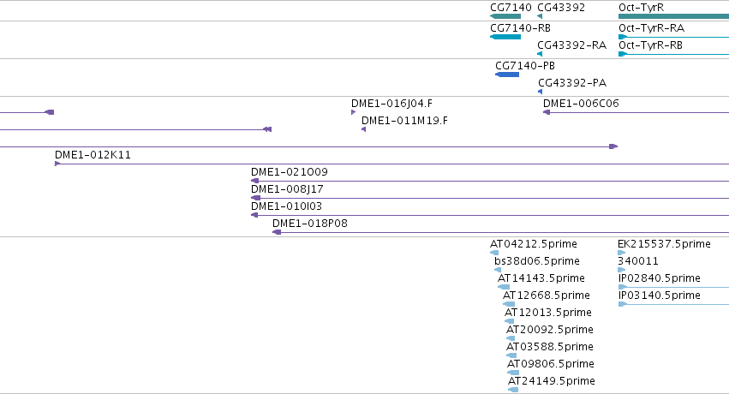
Task: Click the DME1-008J17 clone label
Action: [287, 189]
